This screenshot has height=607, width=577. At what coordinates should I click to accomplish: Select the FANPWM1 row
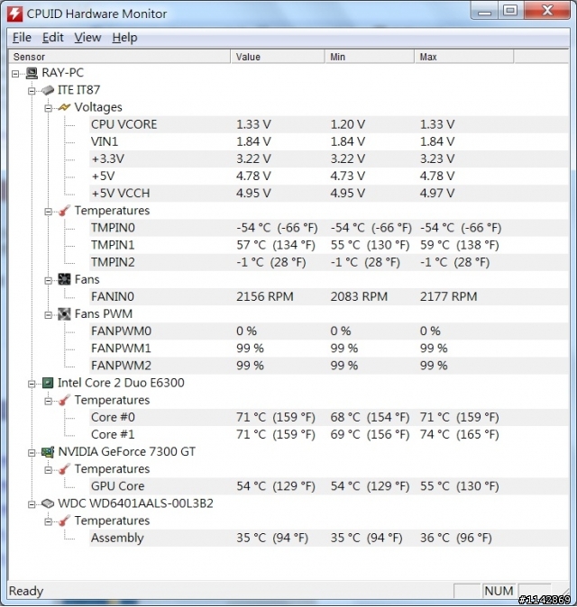328,349
